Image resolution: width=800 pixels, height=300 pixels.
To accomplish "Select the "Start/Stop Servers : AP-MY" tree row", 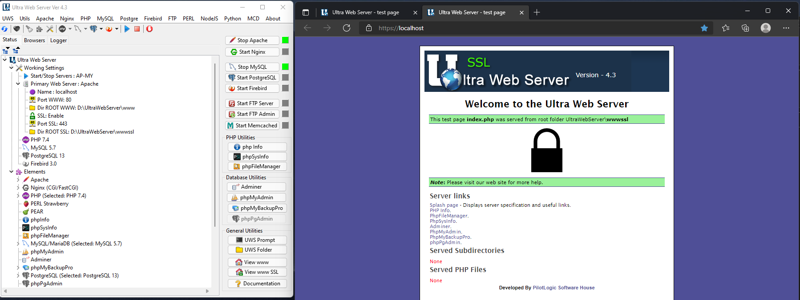I will tap(58, 75).
